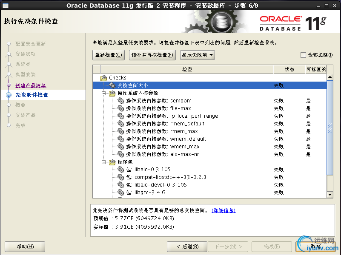Select the 安装选项 step
Image resolution: width=341 pixels, height=255 pixels.
26,54
